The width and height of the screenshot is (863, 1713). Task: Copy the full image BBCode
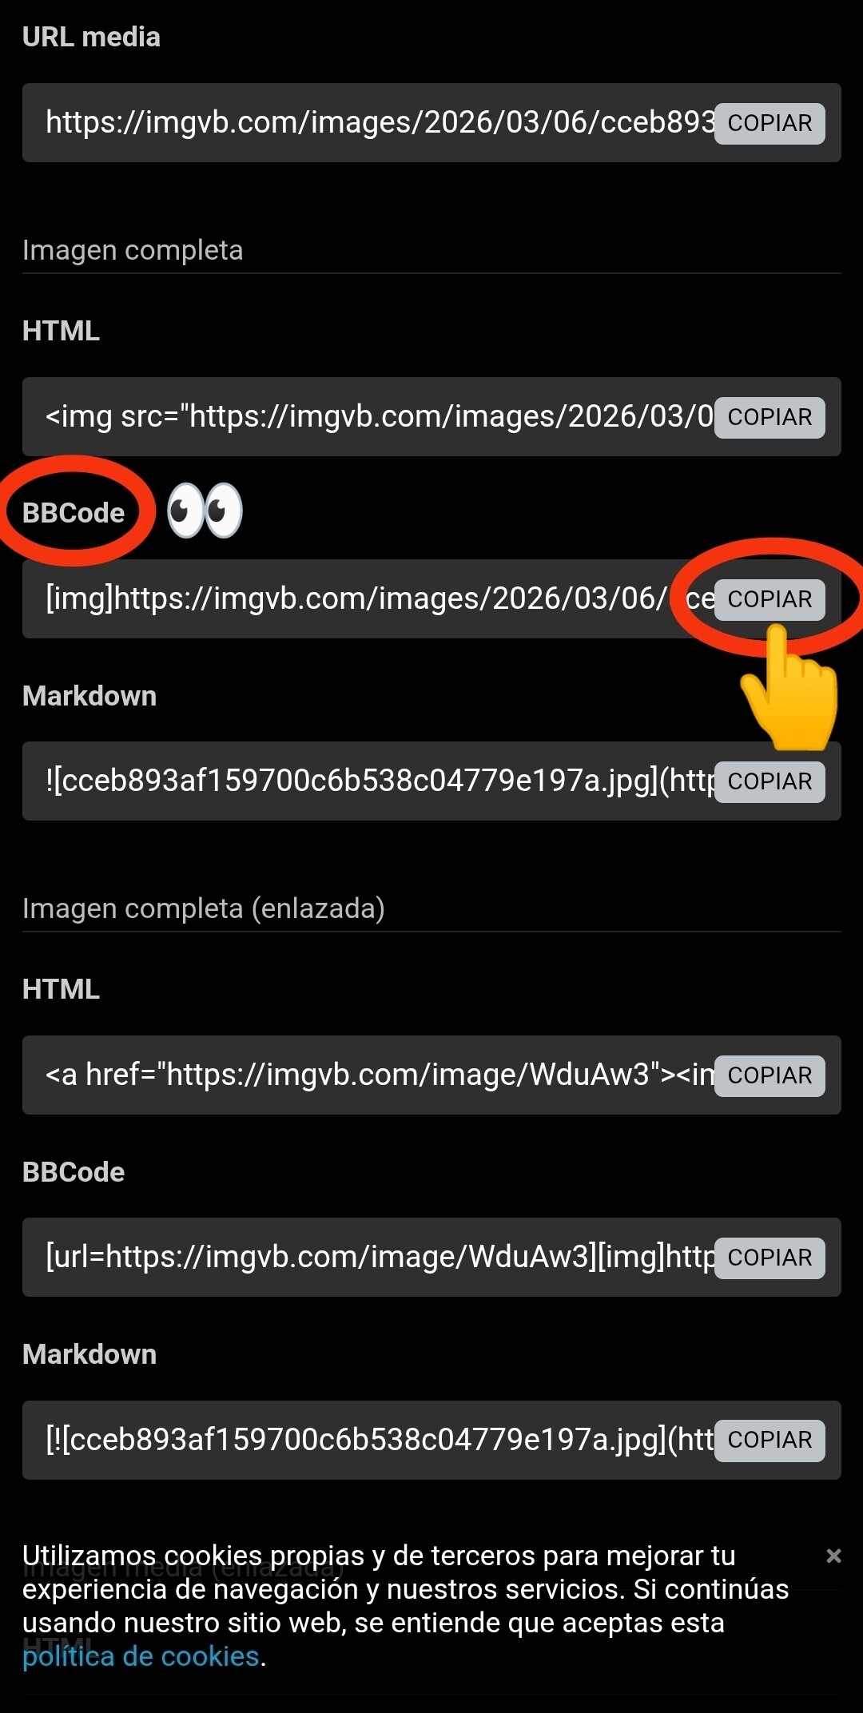click(x=770, y=599)
